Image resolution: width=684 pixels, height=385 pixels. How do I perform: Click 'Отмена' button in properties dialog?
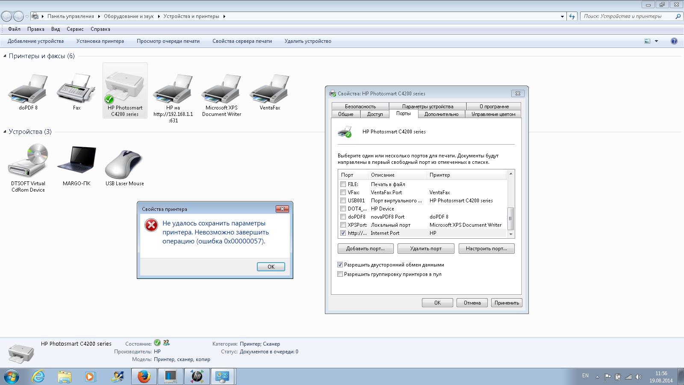click(472, 303)
